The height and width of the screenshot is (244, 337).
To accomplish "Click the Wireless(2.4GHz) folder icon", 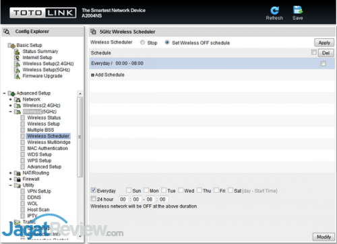I will click(x=18, y=106).
